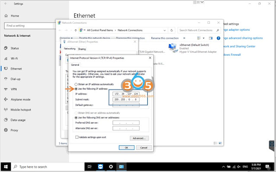The width and height of the screenshot is (276, 172).
Task: Open Advanced TCP/IP settings
Action: pyautogui.click(x=139, y=138)
